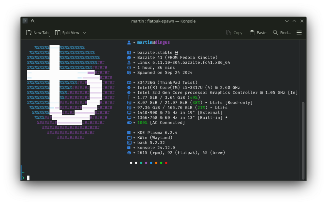The height and width of the screenshot is (205, 327).
Task: Click the orange color dot
Action: [x=156, y=163]
